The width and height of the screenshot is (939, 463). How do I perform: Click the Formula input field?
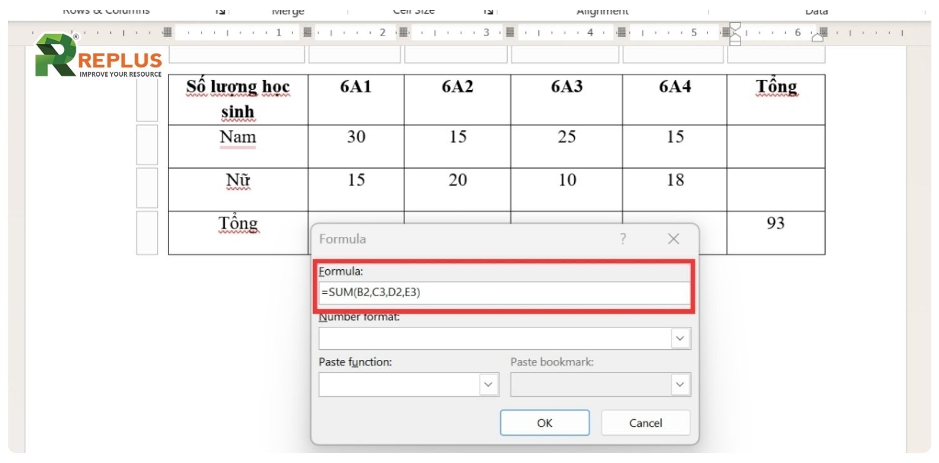point(505,292)
